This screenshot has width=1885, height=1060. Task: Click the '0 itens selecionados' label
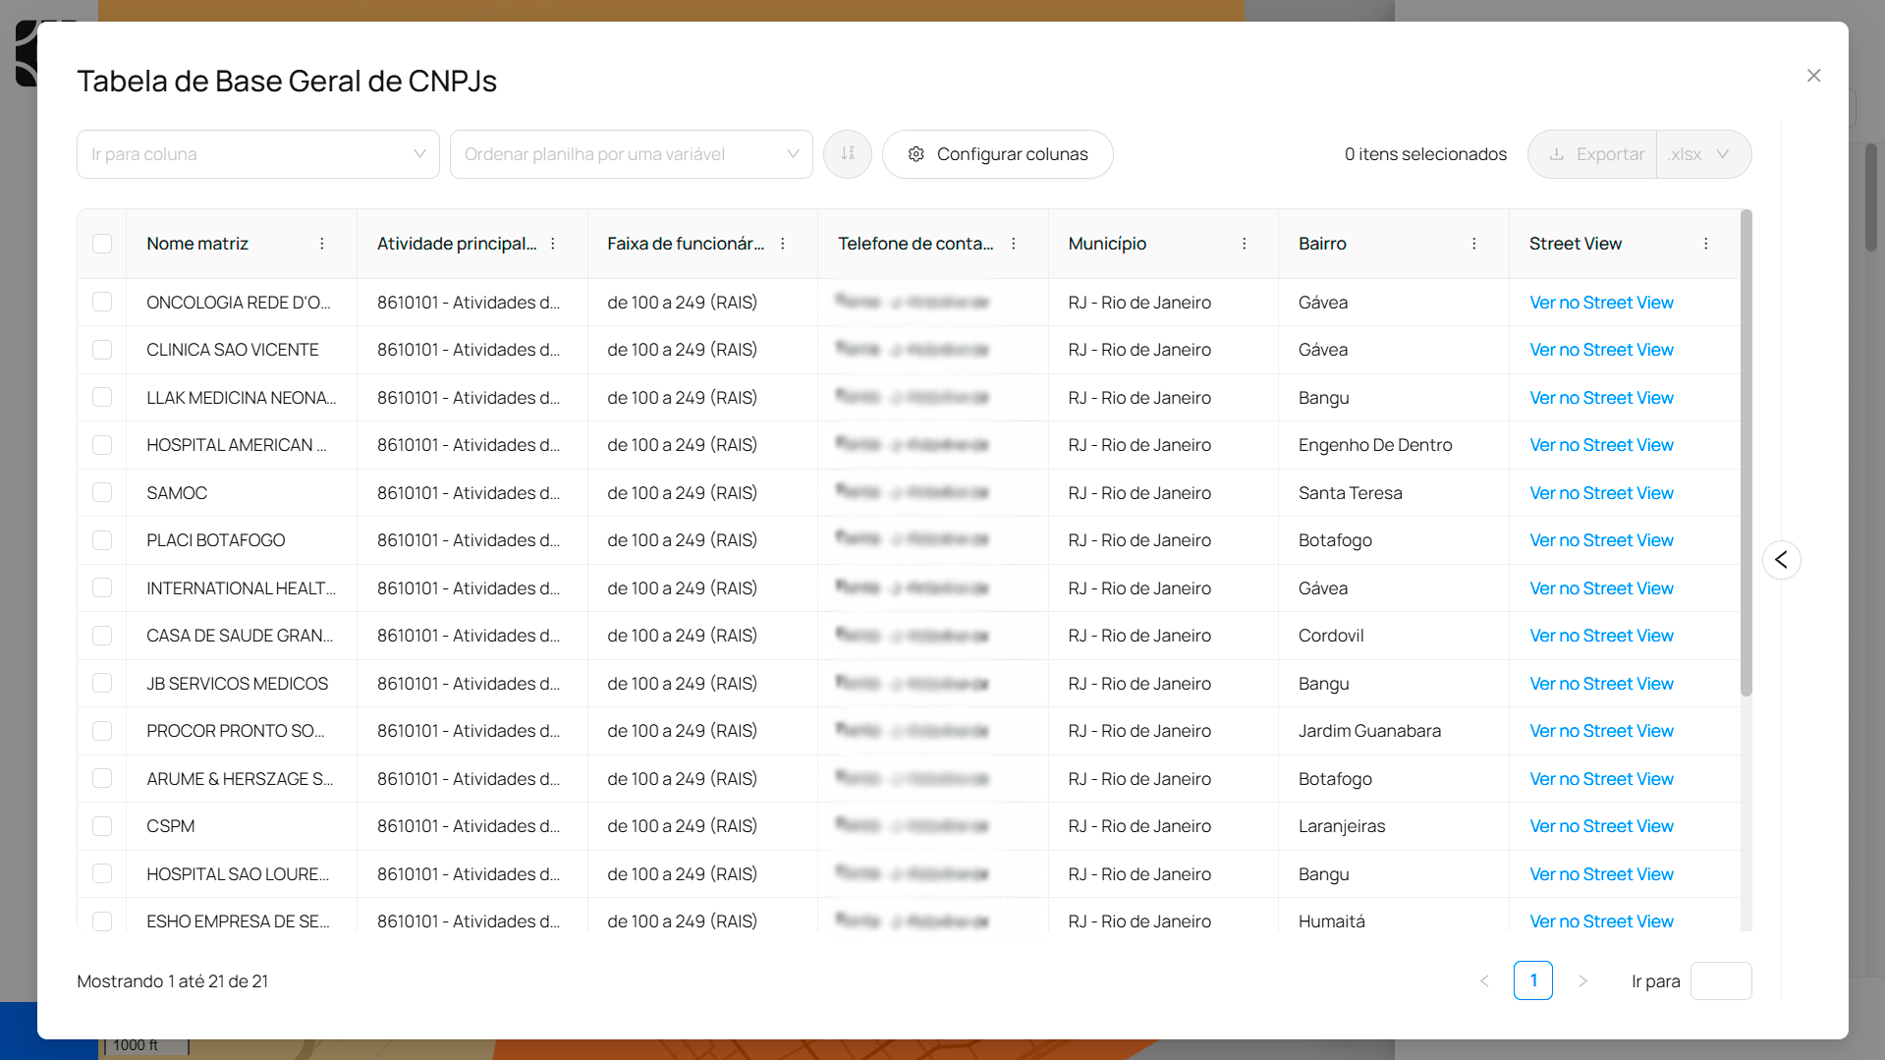[1425, 154]
